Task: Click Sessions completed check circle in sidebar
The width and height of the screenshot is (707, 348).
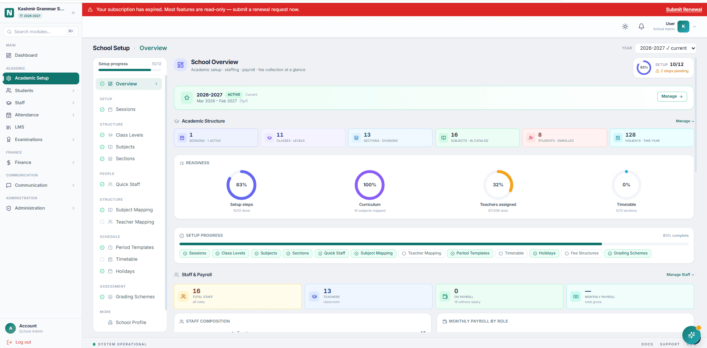Action: (x=102, y=109)
